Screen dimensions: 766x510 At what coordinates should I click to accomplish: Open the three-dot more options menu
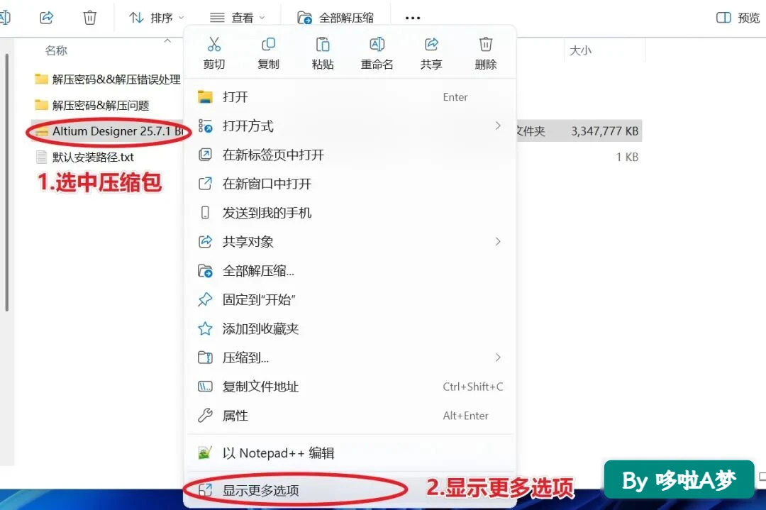pyautogui.click(x=413, y=18)
